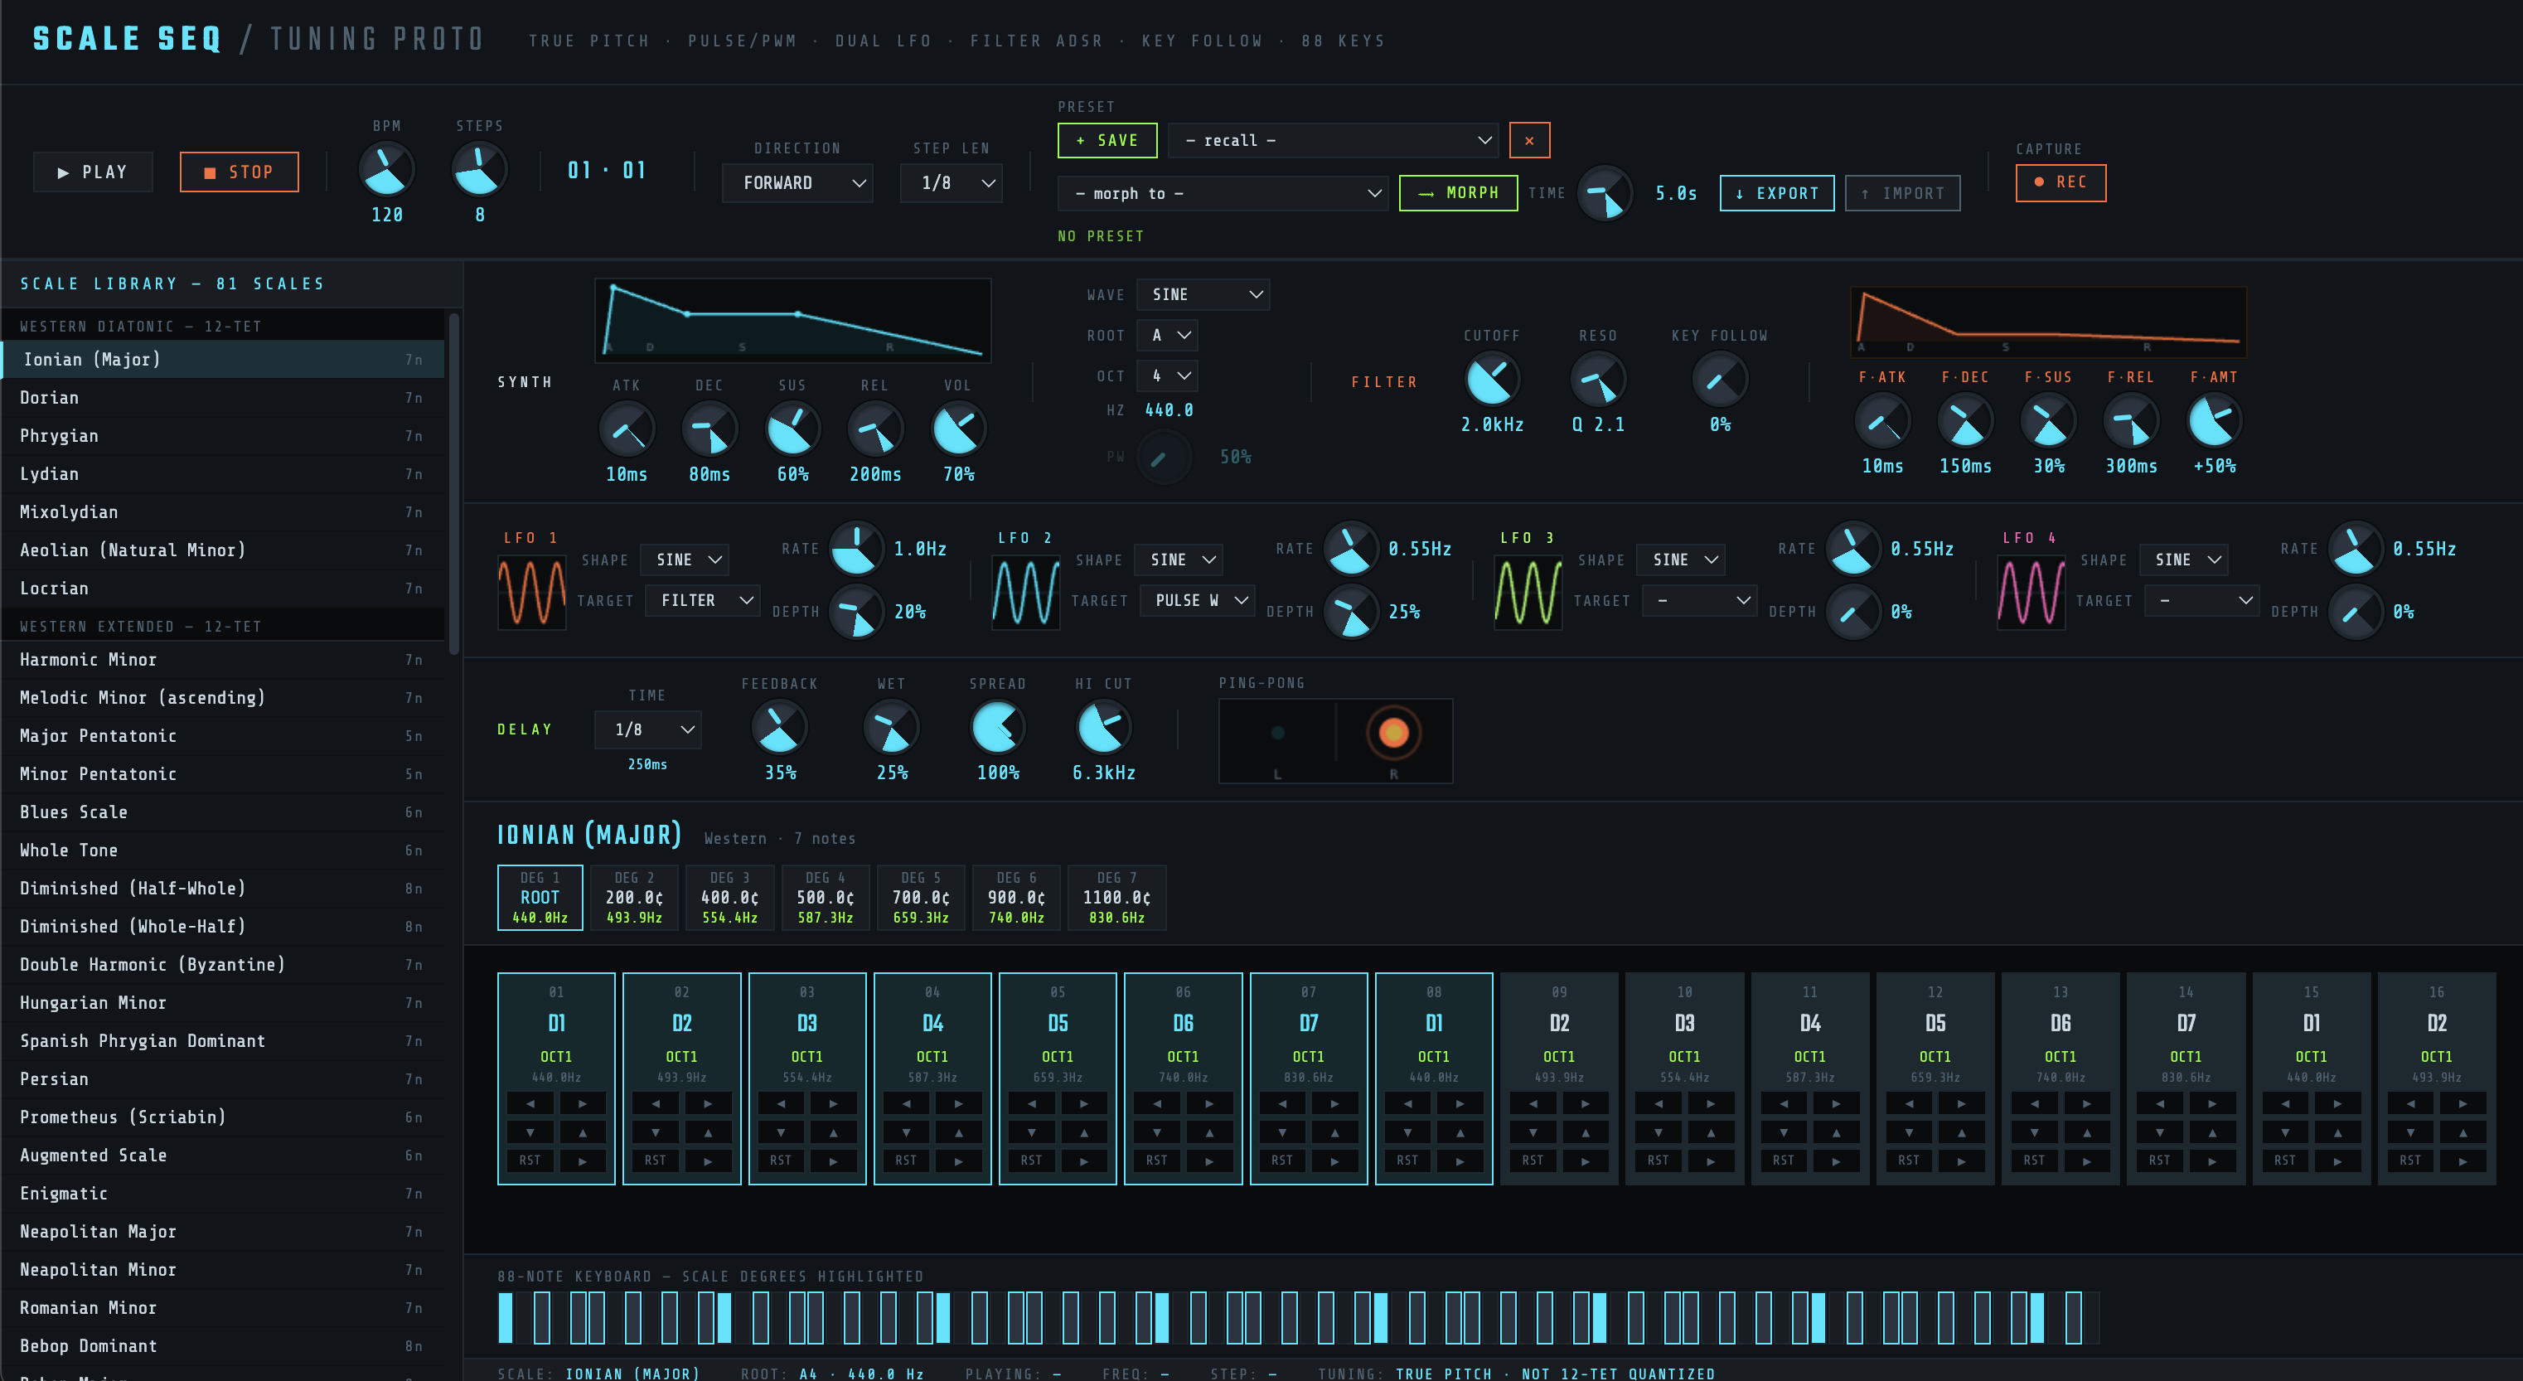The width and height of the screenshot is (2523, 1381).
Task: Click the + SAVE preset button
Action: [x=1107, y=140]
